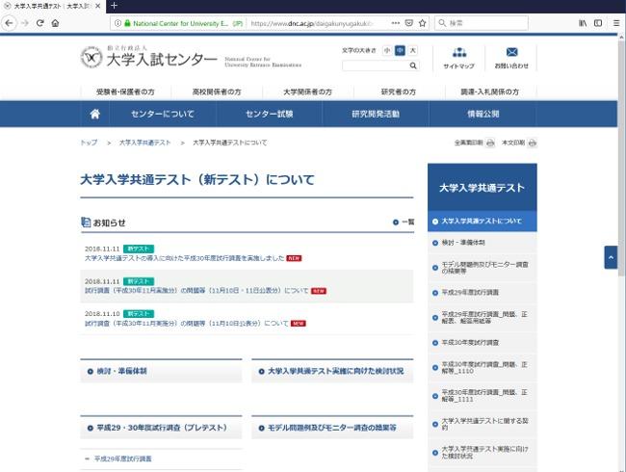Select sidebar 平成30年度試行調査_問題、正解等_1111

coord(483,396)
